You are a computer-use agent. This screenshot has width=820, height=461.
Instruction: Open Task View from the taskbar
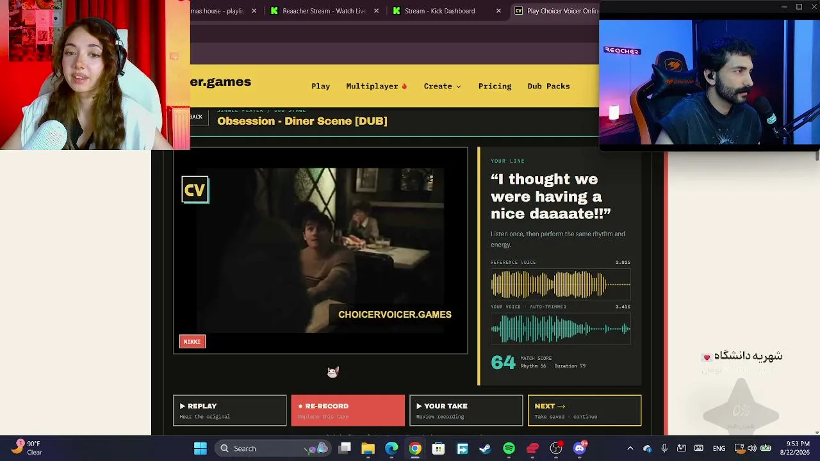(x=345, y=449)
